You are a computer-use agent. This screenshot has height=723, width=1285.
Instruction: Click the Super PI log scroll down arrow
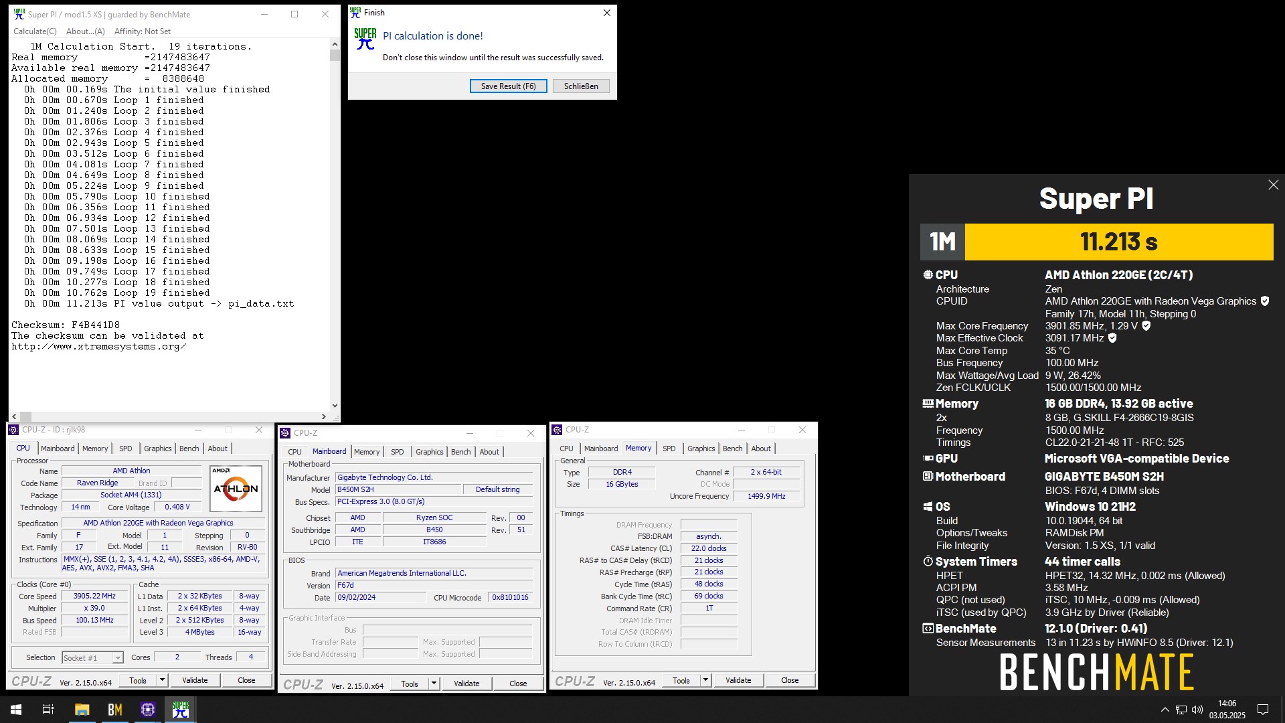[x=335, y=406]
